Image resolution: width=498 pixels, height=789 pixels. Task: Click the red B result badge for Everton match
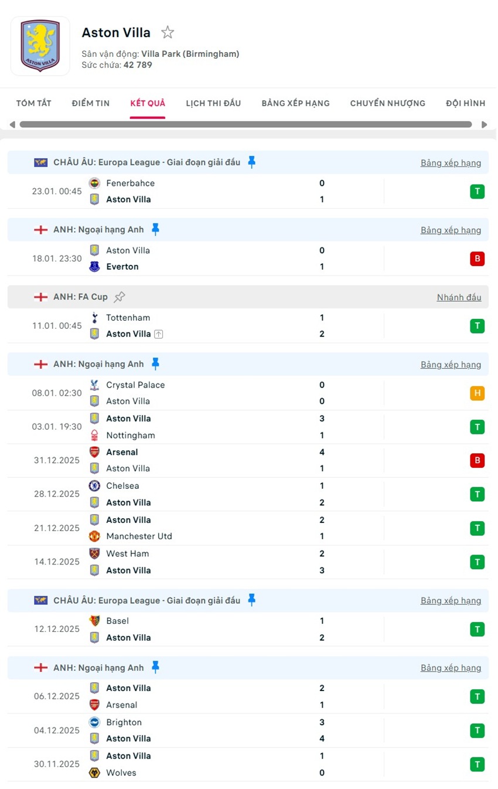pyautogui.click(x=477, y=259)
